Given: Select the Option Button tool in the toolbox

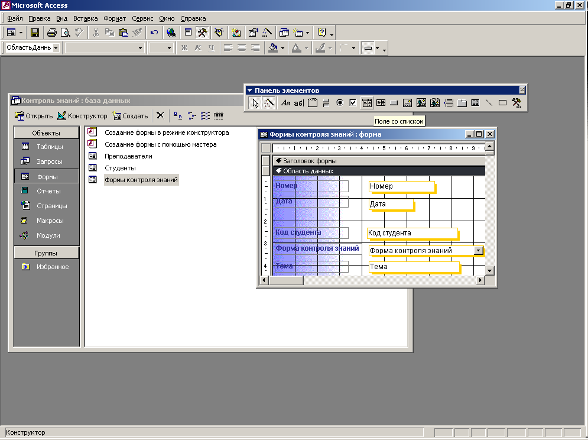Looking at the screenshot, I should 340,103.
